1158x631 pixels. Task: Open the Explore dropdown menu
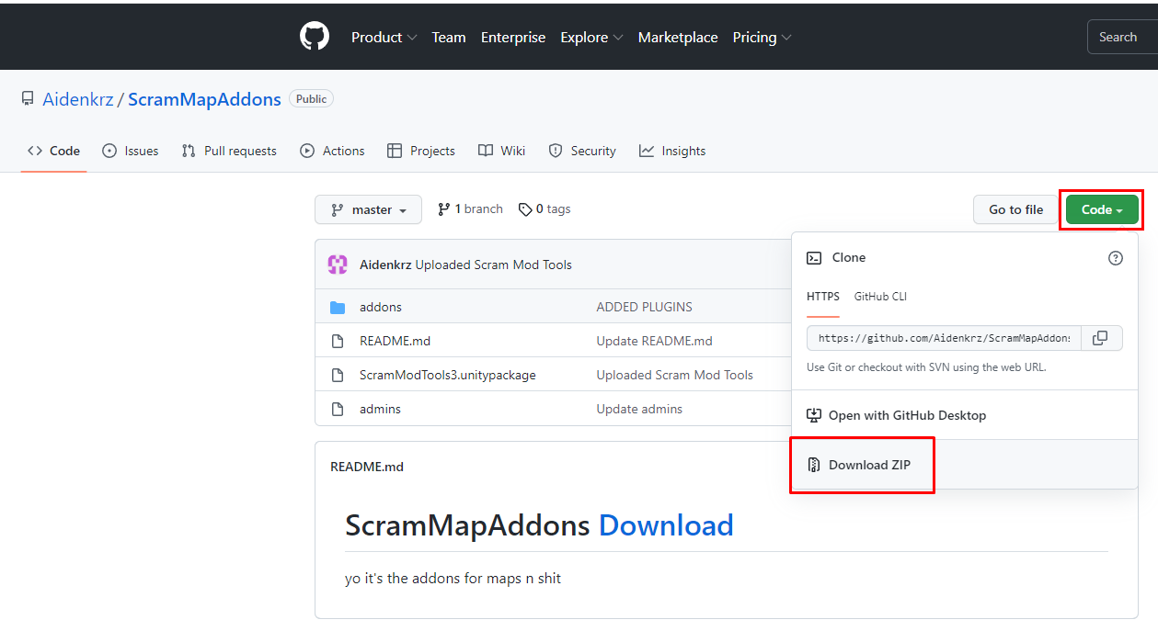pyautogui.click(x=592, y=38)
